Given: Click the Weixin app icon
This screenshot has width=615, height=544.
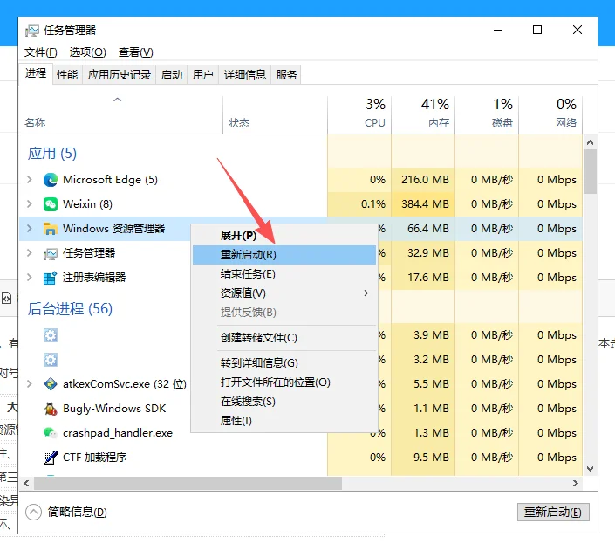Looking at the screenshot, I should 51,204.
